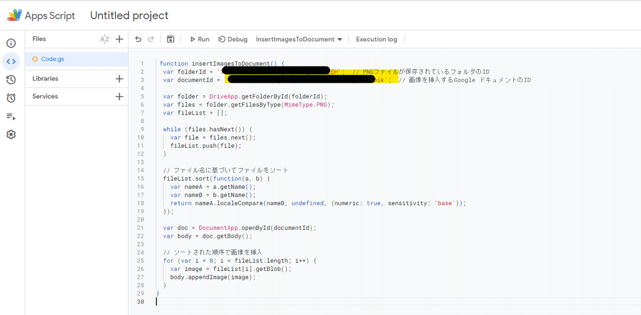The height and width of the screenshot is (315, 641).
Task: Run the selected function
Action: tap(200, 39)
